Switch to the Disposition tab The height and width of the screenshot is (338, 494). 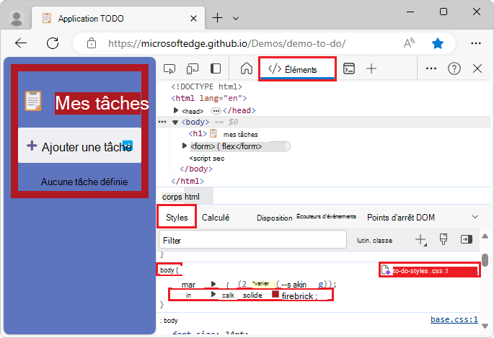point(275,218)
